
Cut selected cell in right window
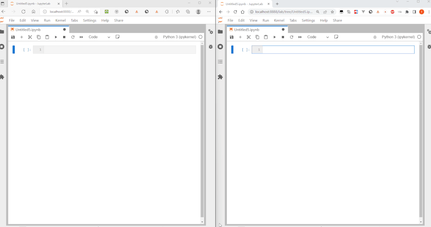click(248, 37)
